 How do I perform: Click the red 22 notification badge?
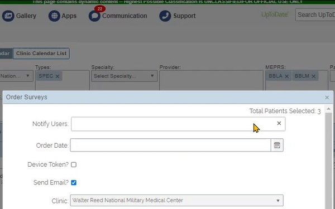pyautogui.click(x=100, y=9)
